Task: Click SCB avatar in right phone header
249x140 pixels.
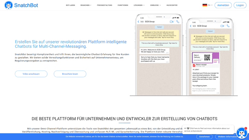Action: click(x=194, y=26)
